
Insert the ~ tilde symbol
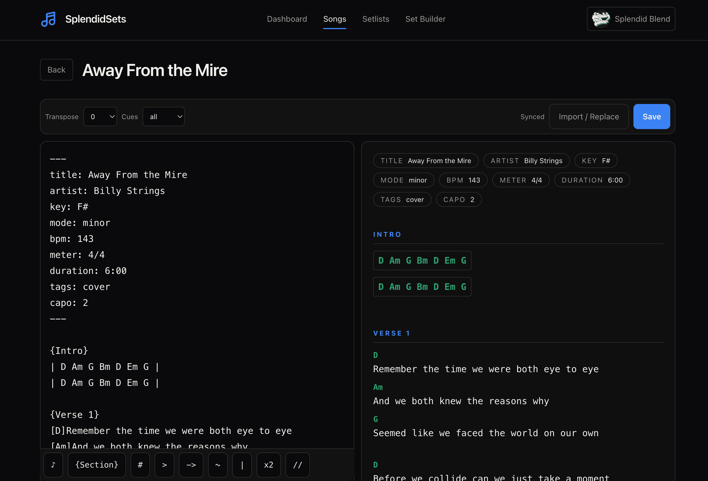pos(218,465)
